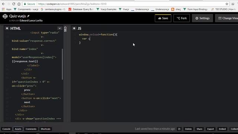Click the window.onload=function(){ line

(x=98, y=35)
